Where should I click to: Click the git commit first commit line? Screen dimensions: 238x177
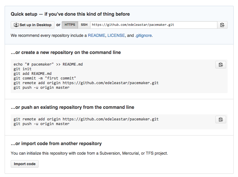point(45,78)
